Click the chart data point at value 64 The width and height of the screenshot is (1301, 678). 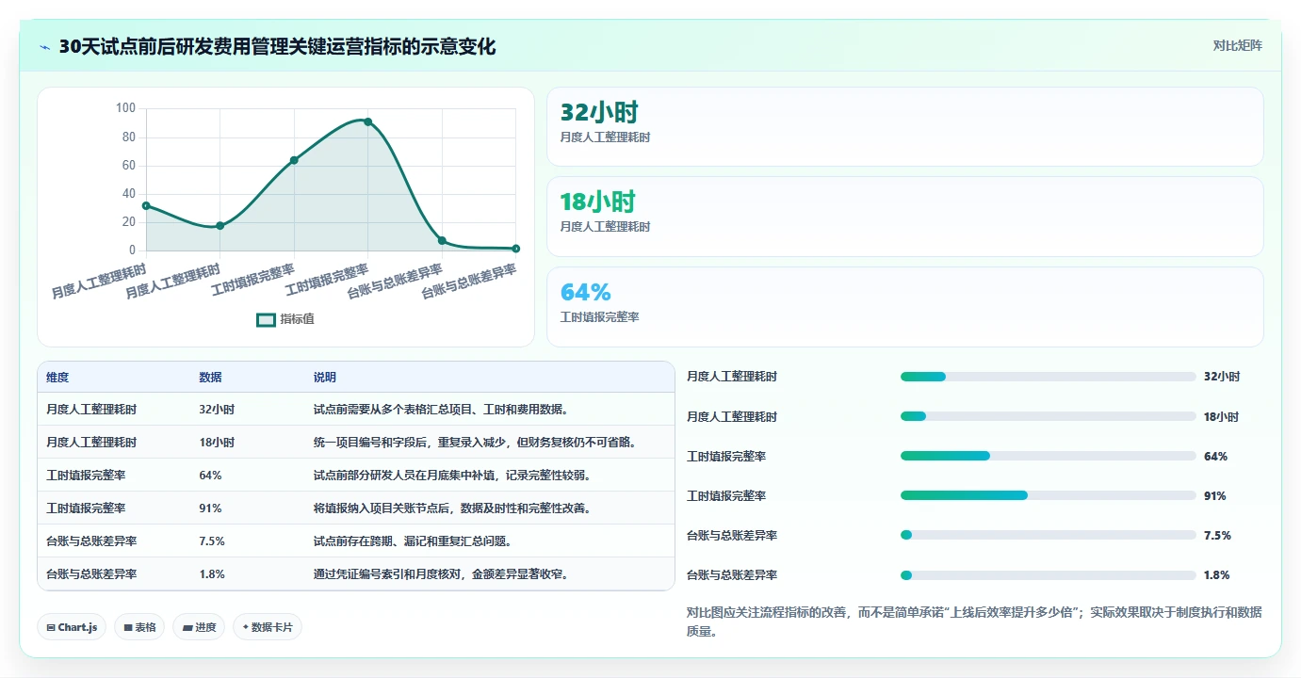point(294,160)
